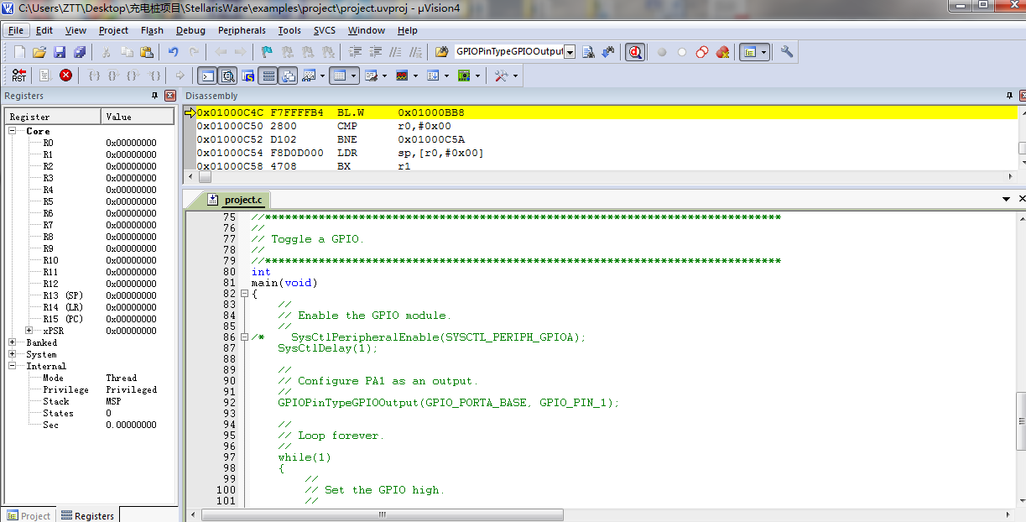Select the Registers bottom tab
This screenshot has width=1026, height=522.
tap(87, 515)
